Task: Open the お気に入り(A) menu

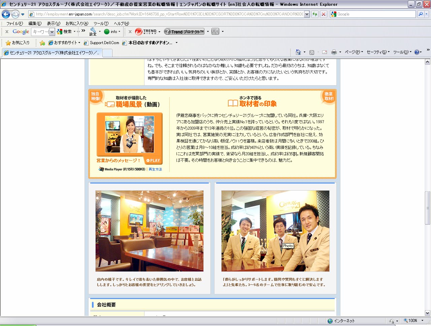Action: pos(77,23)
